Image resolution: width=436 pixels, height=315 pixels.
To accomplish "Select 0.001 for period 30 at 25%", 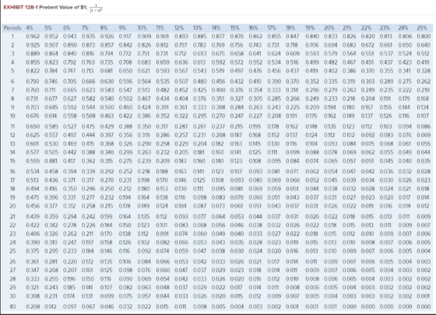I will tap(424, 296).
